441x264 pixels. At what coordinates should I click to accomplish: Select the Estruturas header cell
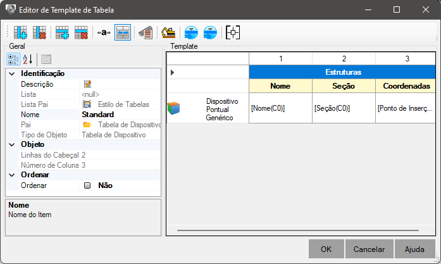point(342,72)
